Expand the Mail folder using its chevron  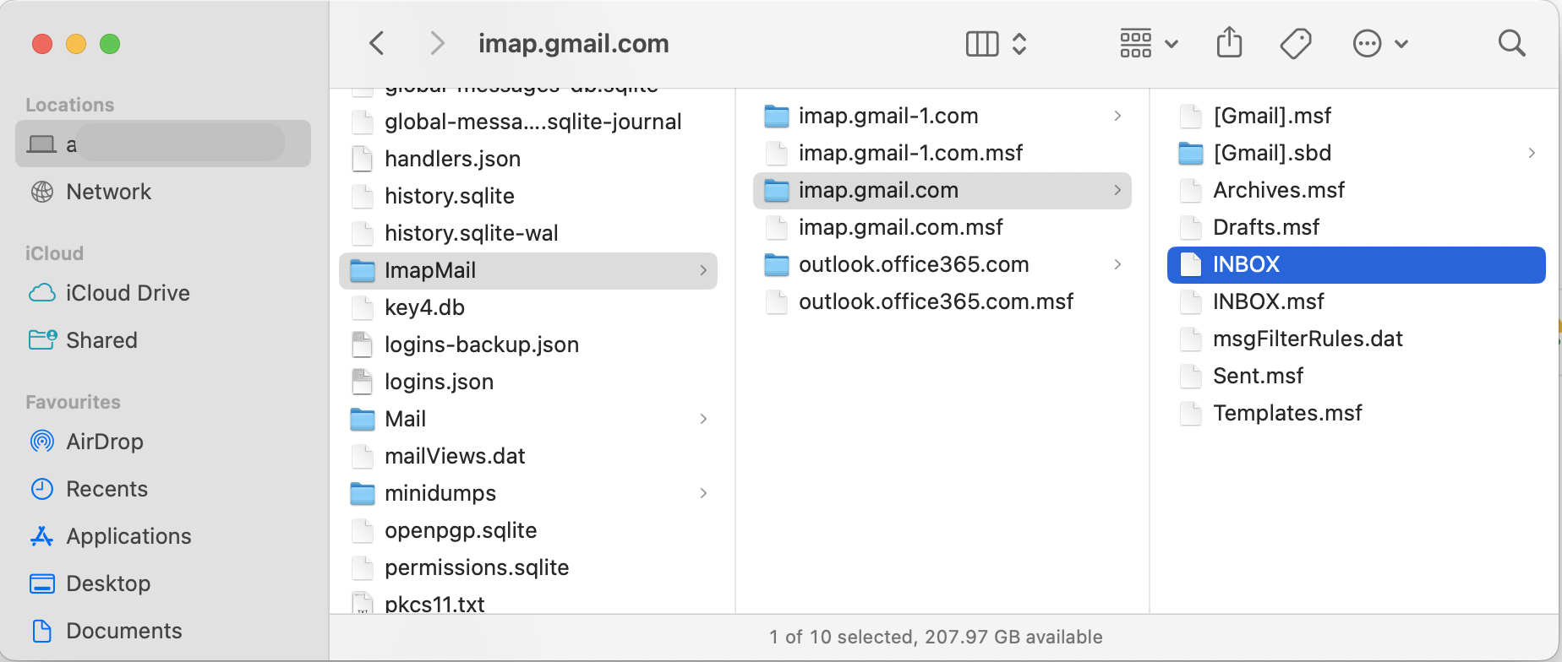pyautogui.click(x=703, y=419)
